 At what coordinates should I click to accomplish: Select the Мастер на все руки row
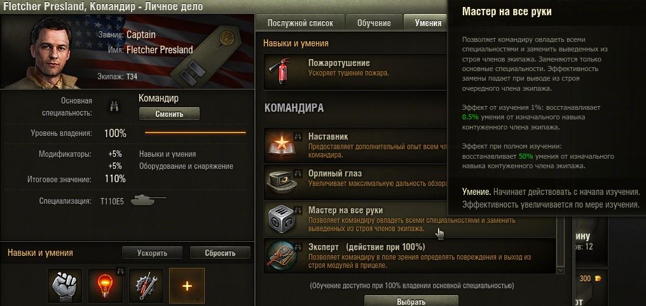[x=409, y=219]
